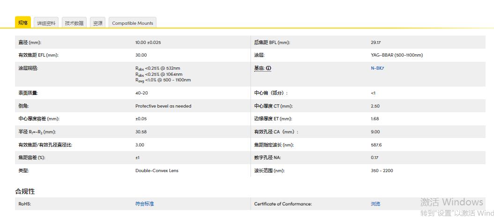Image resolution: width=494 pixels, height=218 pixels.
Task: Click the 合规性 section heading
Action: click(25, 191)
